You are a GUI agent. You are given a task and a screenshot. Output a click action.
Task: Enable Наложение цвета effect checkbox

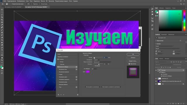click(x=58, y=77)
